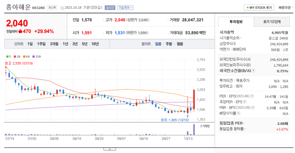Screen dimensions: 295x153
Task: Click the calendar icon beside the date
Action: point(62,8)
